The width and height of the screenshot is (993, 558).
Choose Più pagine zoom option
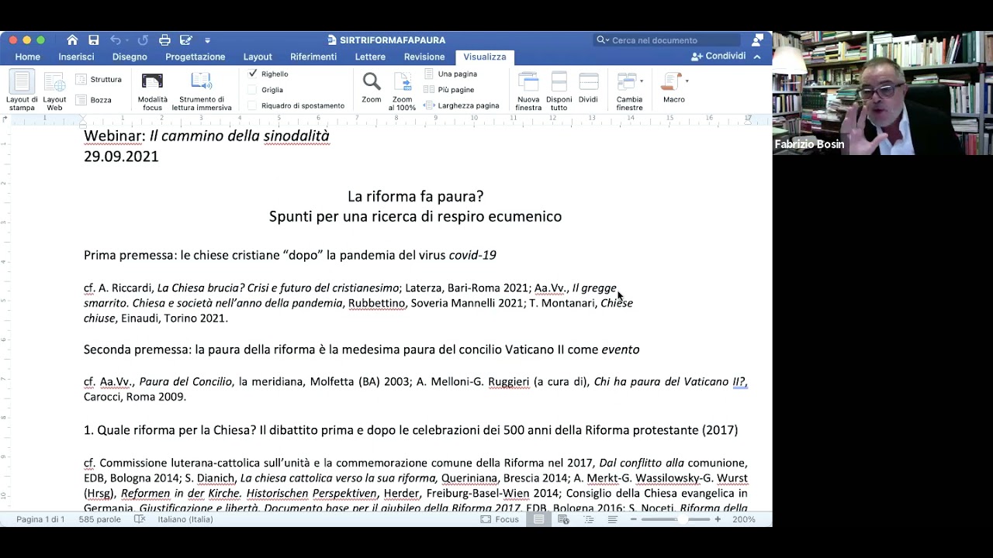(449, 90)
